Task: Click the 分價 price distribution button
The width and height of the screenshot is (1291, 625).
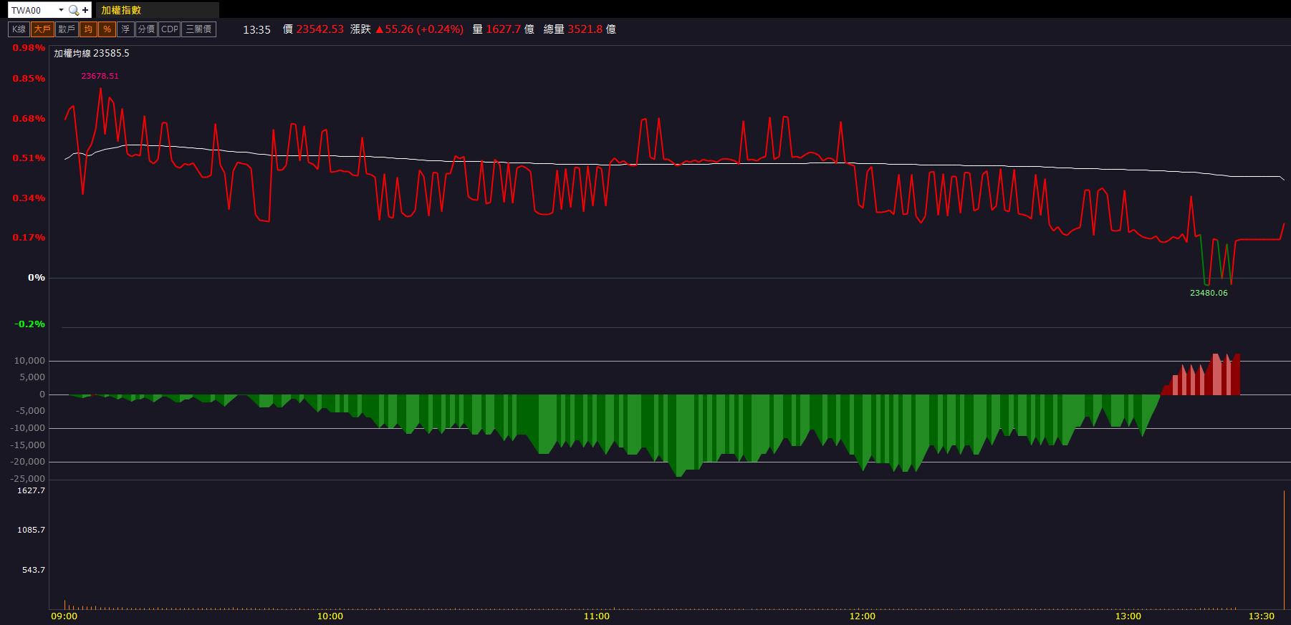Action: tap(146, 29)
